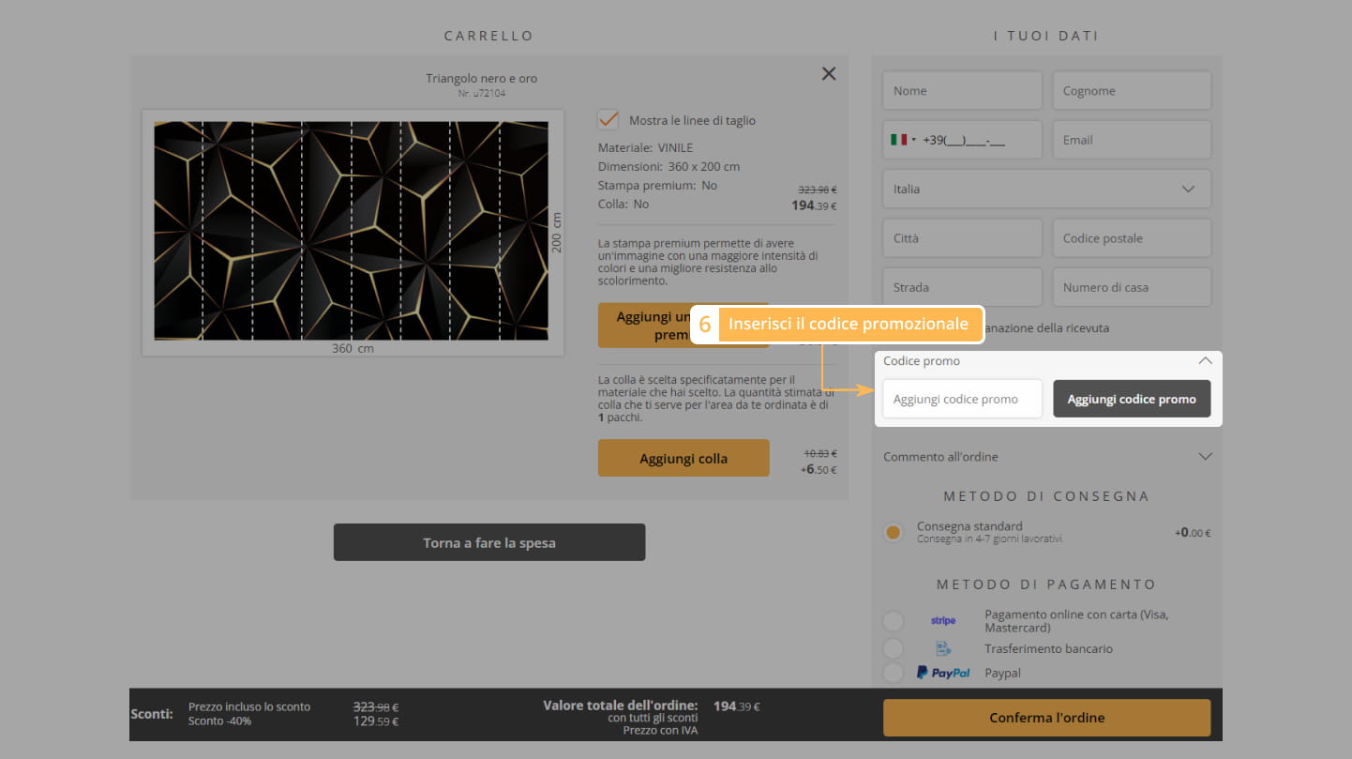
Task: Click the Italian flag country code selector
Action: pos(902,140)
